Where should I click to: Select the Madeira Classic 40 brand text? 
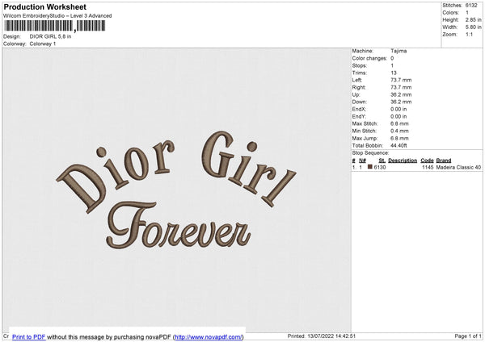(458, 167)
